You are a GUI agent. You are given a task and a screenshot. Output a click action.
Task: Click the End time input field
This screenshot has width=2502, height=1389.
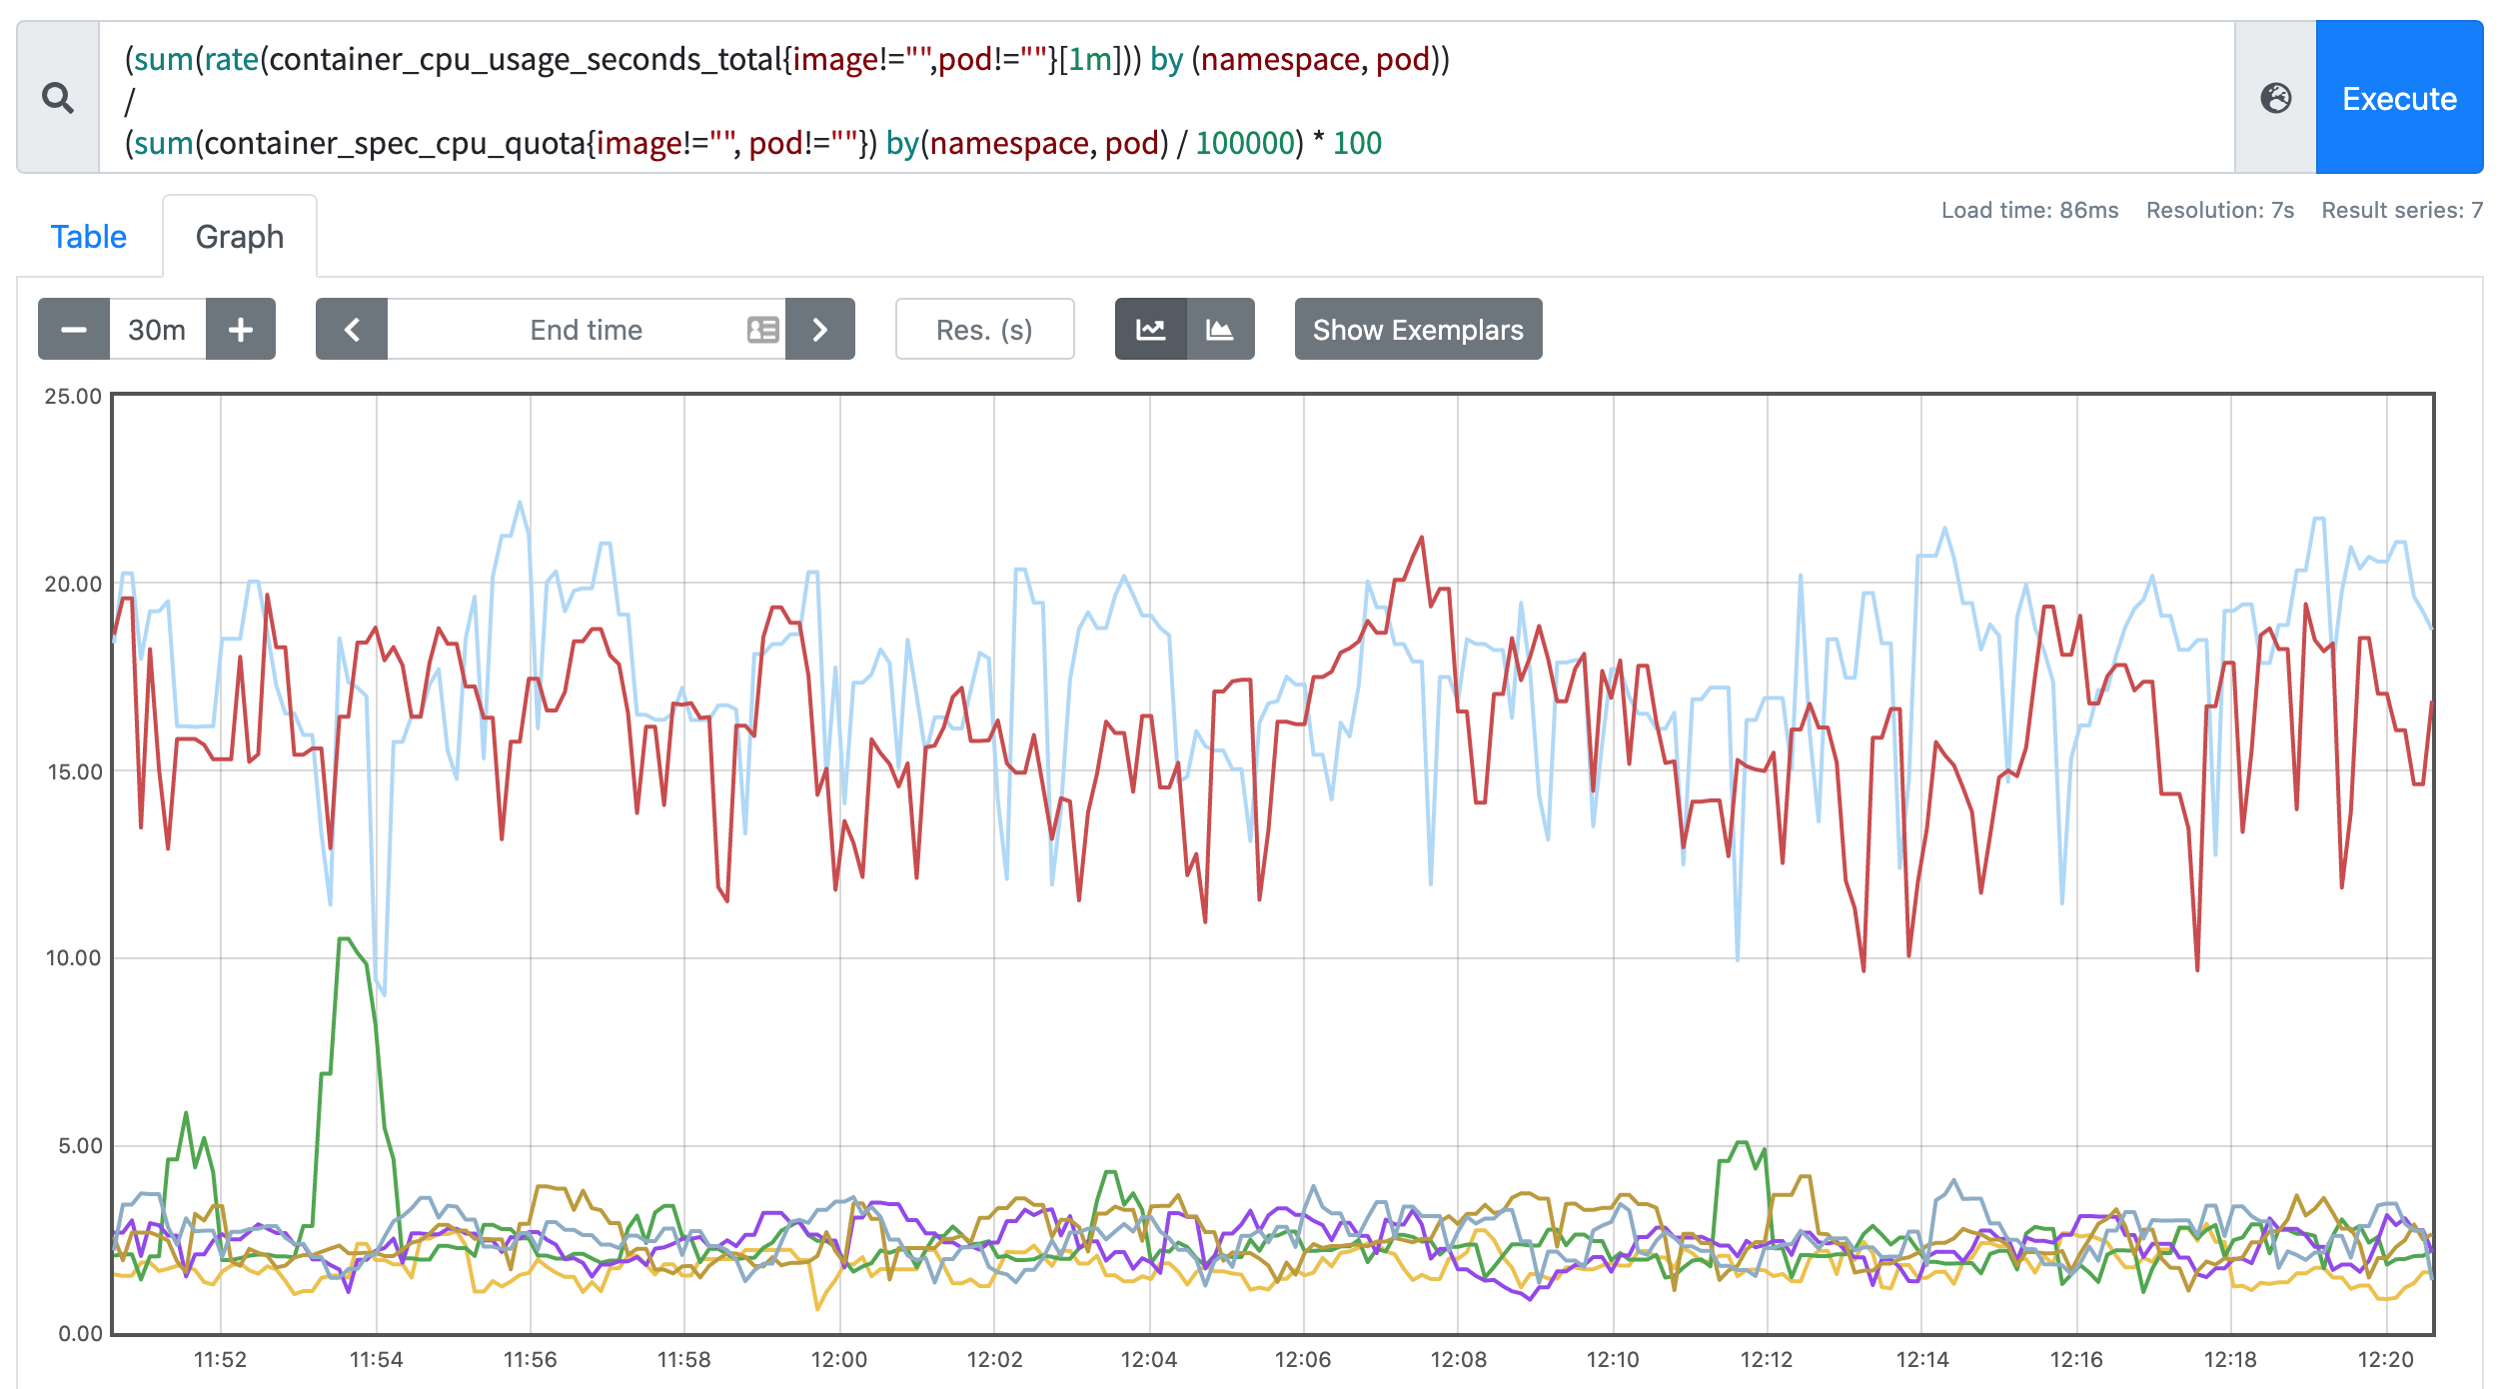tap(587, 329)
